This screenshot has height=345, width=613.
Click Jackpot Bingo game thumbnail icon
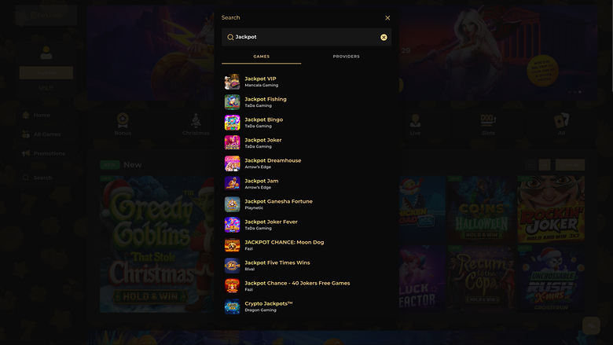coord(232,123)
